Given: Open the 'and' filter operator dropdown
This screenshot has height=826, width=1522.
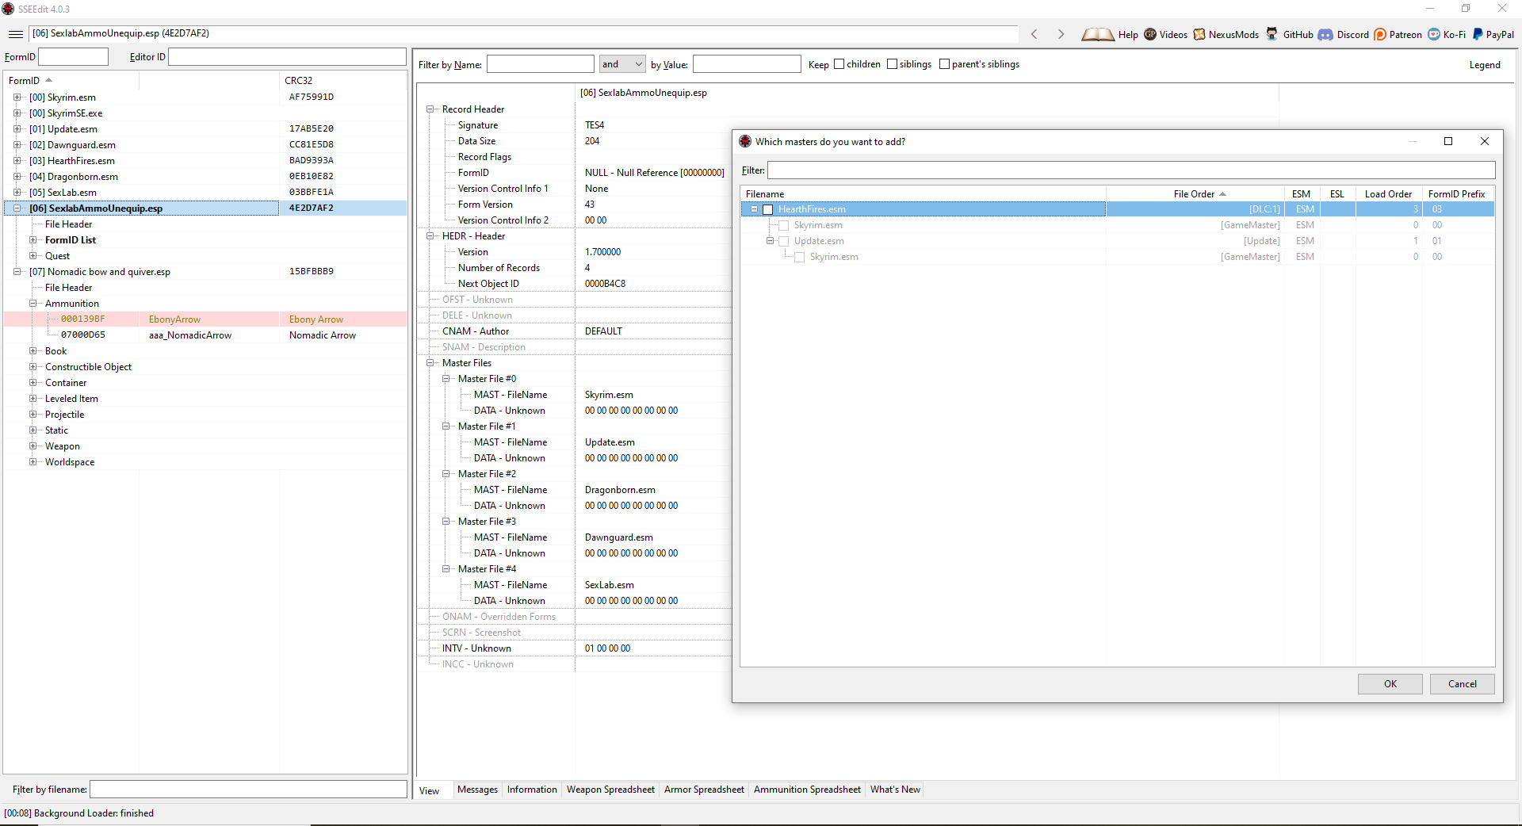Looking at the screenshot, I should pyautogui.click(x=622, y=64).
